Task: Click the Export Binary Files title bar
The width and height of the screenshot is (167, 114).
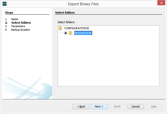Action: click(x=83, y=4)
